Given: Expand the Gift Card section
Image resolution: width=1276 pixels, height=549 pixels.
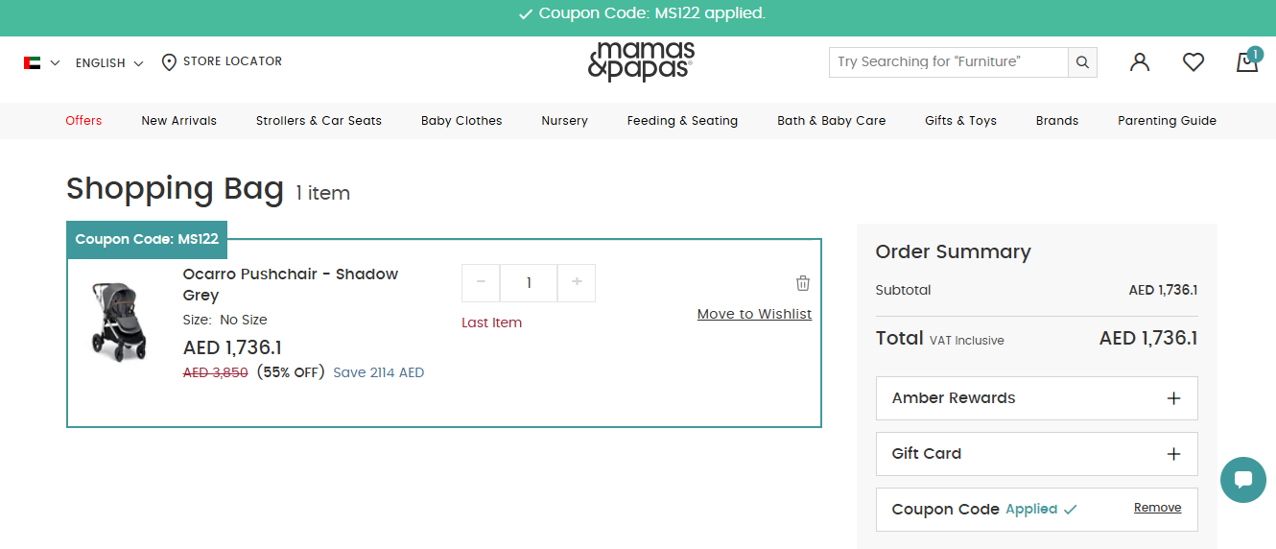Looking at the screenshot, I should tap(1037, 454).
